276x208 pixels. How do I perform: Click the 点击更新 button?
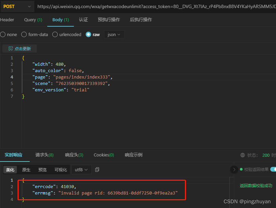click(x=20, y=49)
